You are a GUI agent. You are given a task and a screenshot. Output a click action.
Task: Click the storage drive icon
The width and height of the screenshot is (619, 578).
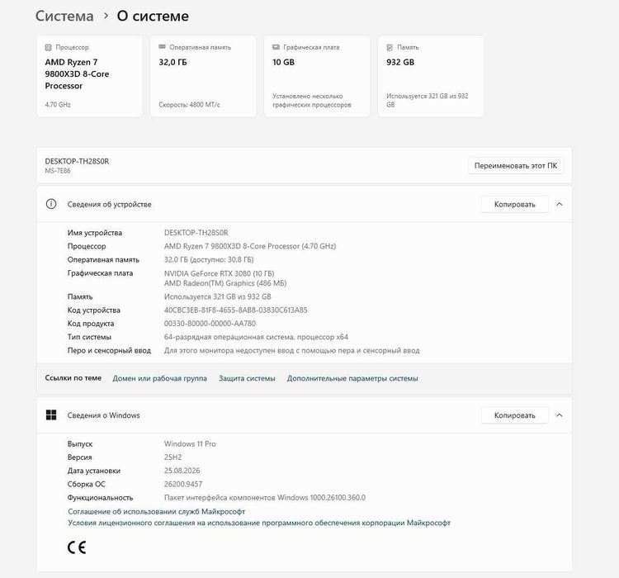pos(390,47)
